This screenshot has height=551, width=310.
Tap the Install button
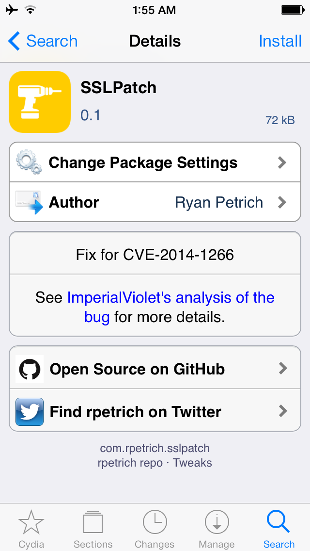280,41
